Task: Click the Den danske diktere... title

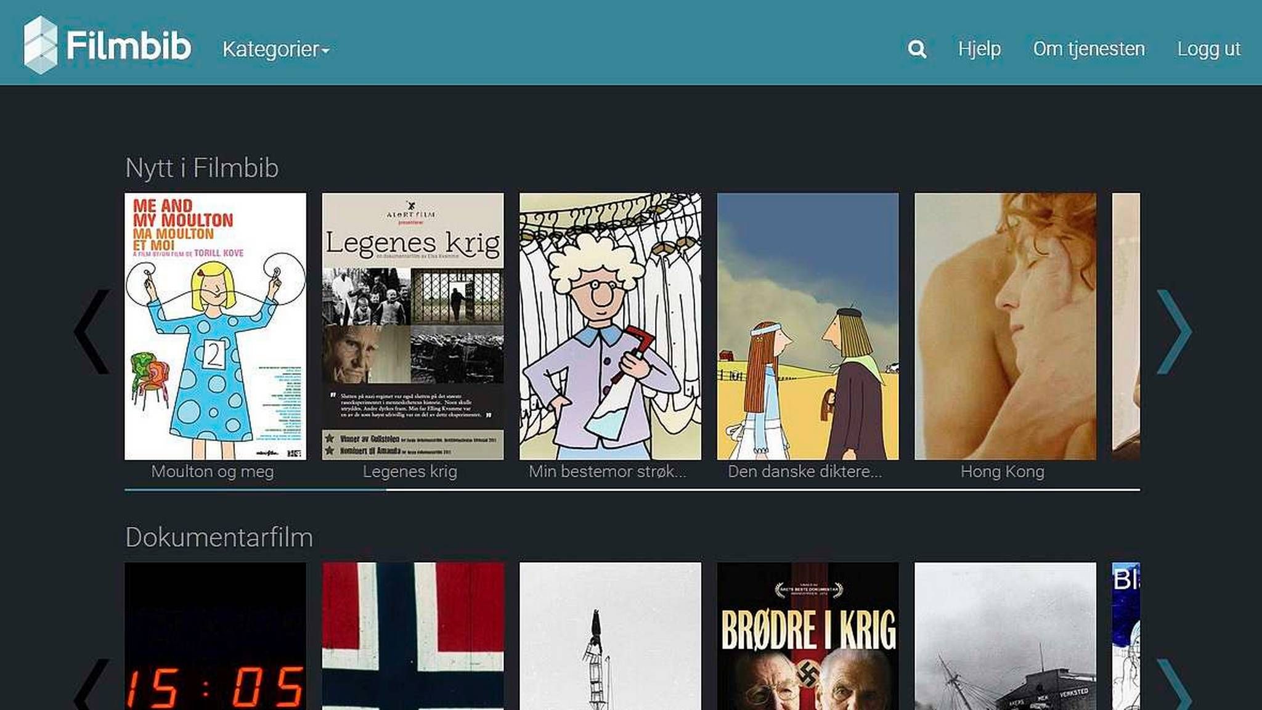Action: [x=805, y=471]
